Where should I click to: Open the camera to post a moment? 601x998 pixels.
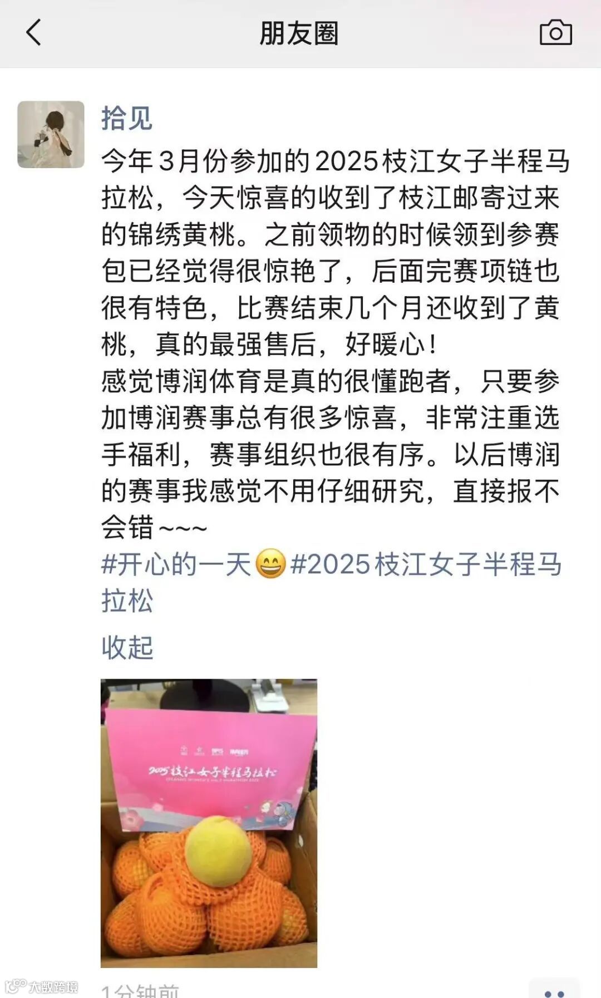555,33
